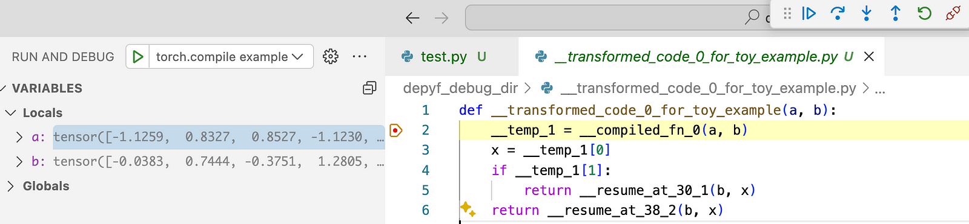Viewport: 969px width, 224px height.
Task: Start debugging with the green play button
Action: [138, 57]
